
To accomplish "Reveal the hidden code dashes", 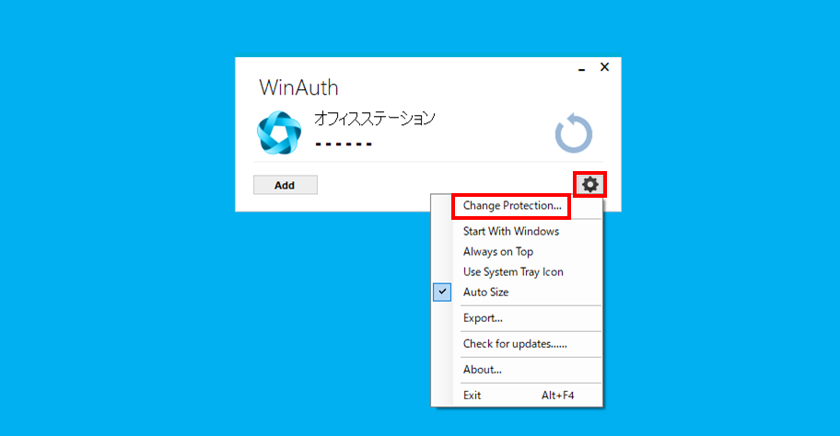I will click(x=344, y=143).
